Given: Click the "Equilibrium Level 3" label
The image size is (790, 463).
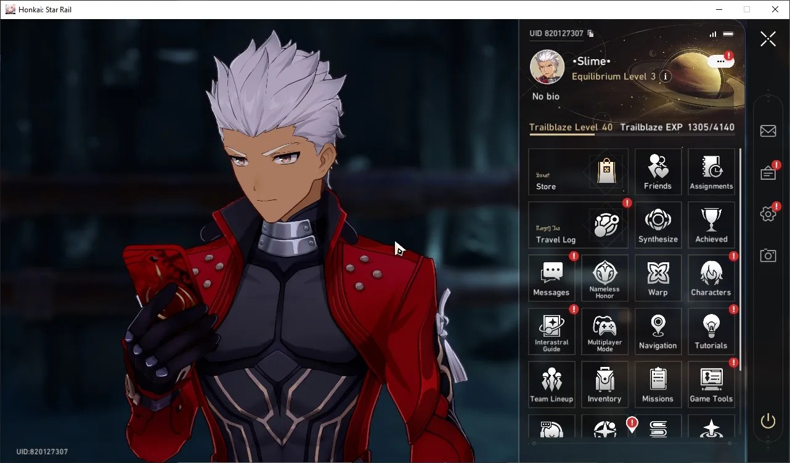Looking at the screenshot, I should point(614,76).
